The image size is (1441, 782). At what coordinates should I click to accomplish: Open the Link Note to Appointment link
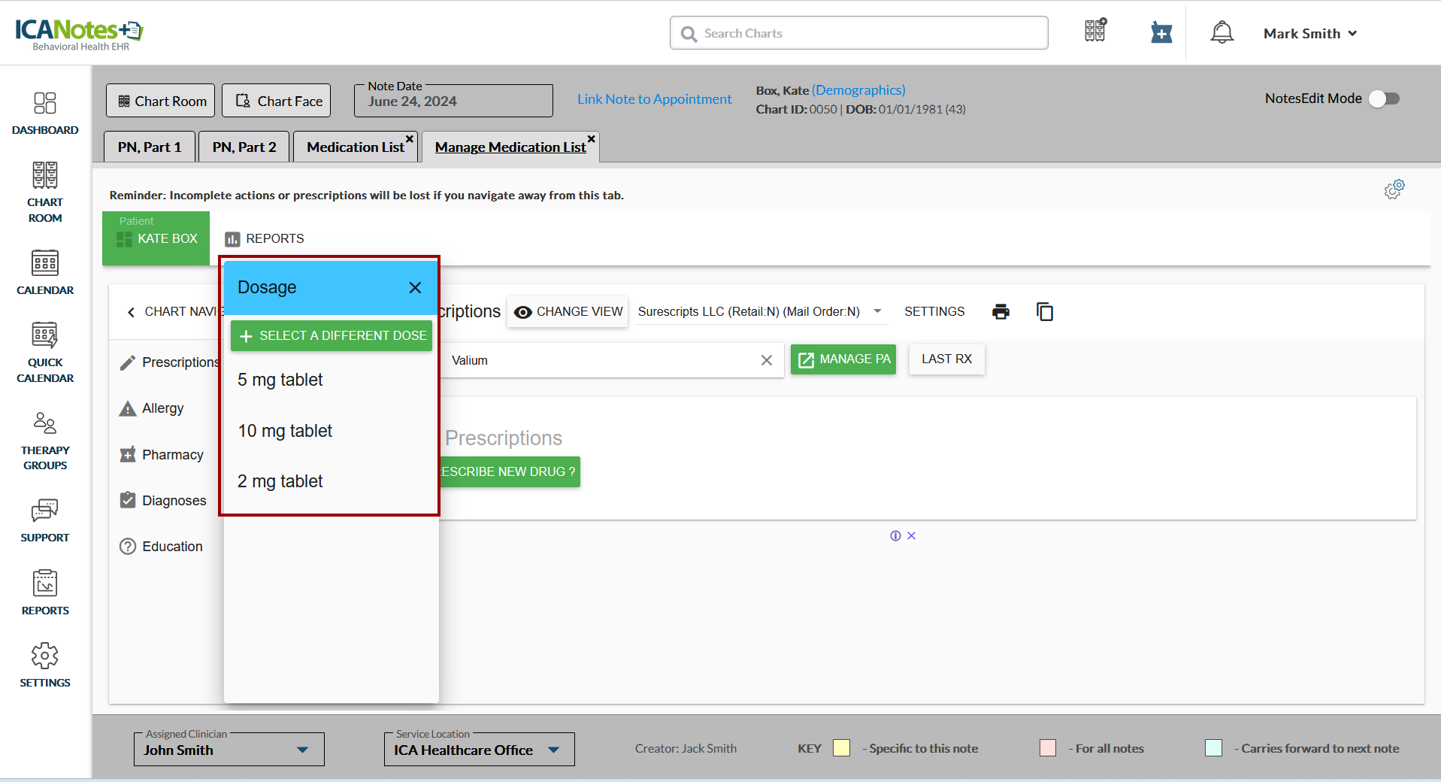click(654, 99)
